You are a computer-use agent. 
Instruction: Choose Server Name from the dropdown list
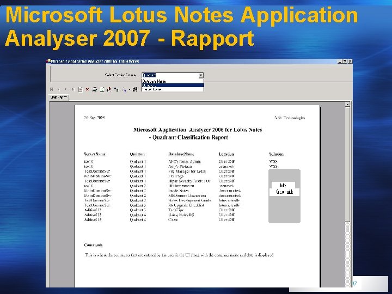tap(173, 89)
